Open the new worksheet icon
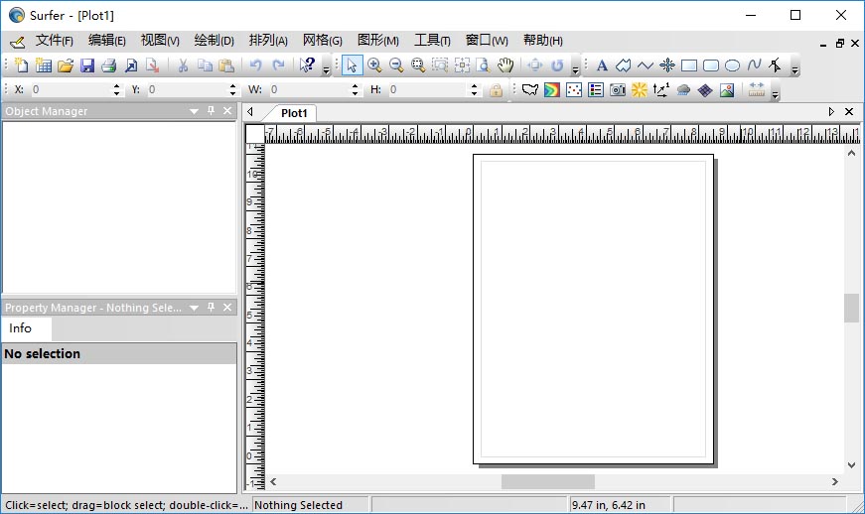865x514 pixels. [43, 65]
